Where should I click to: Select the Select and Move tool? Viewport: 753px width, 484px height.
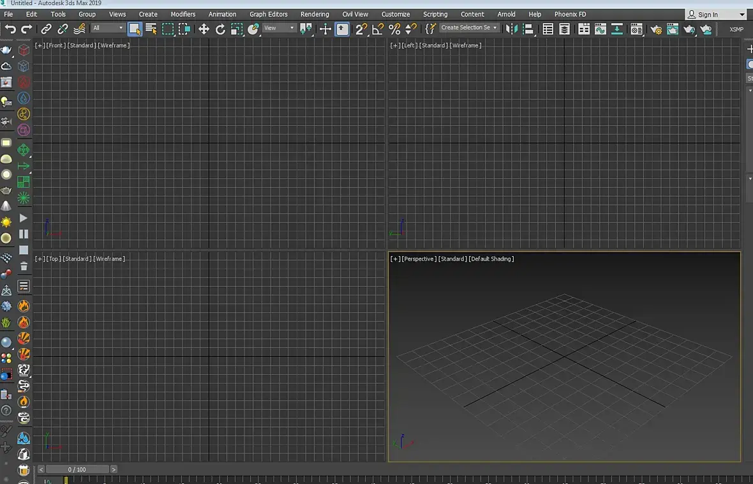pos(204,29)
